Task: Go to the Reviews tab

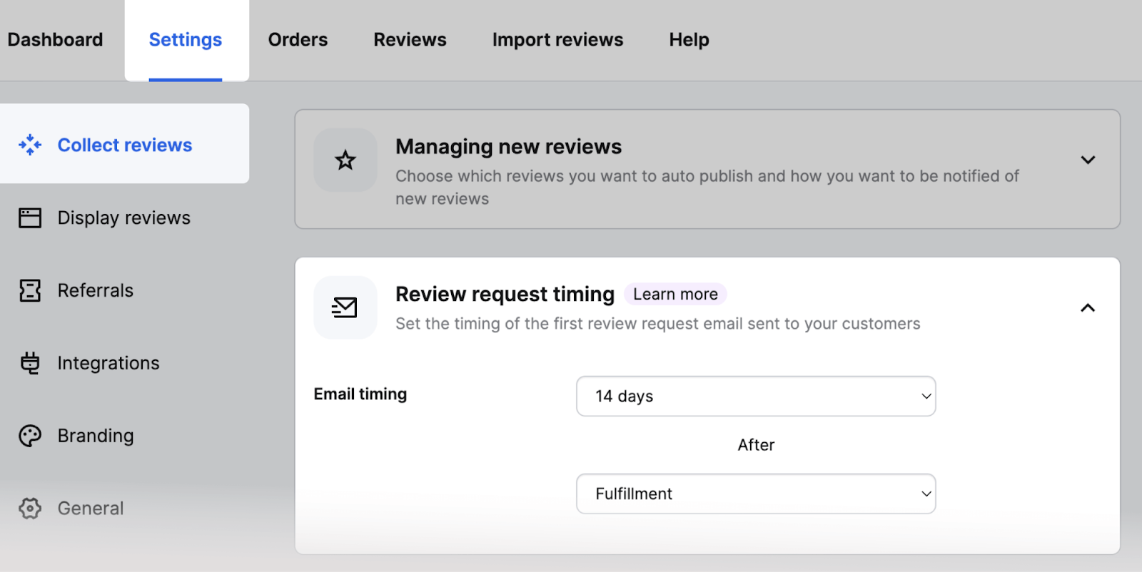Action: [x=410, y=40]
